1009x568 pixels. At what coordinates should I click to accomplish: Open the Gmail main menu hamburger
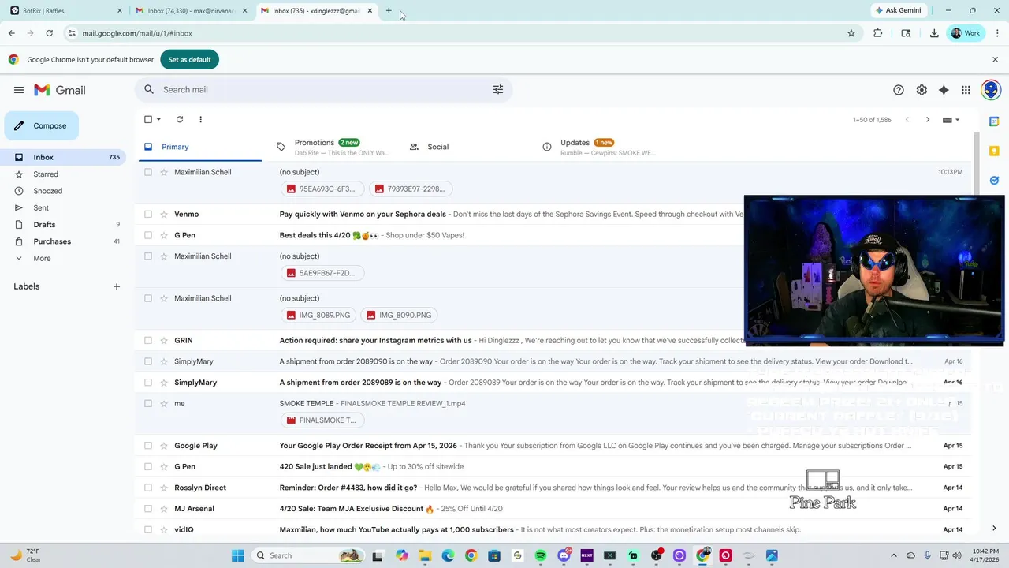(x=19, y=90)
